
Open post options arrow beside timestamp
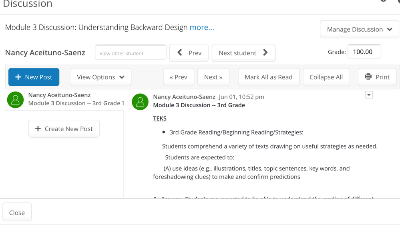pyautogui.click(x=369, y=95)
